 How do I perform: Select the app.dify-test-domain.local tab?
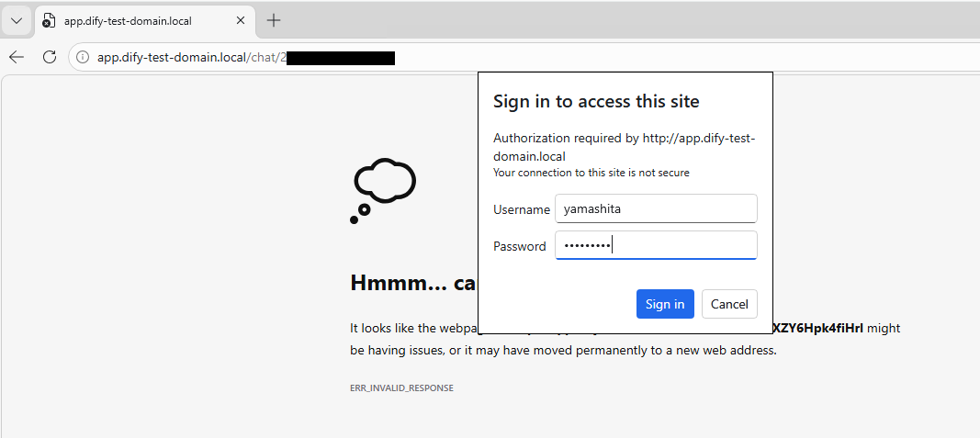click(x=145, y=20)
